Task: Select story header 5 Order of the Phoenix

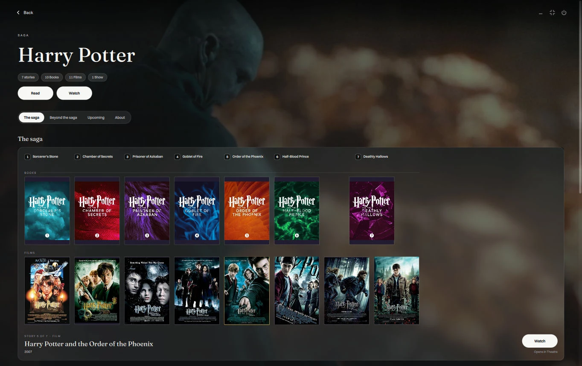Action: pyautogui.click(x=244, y=157)
